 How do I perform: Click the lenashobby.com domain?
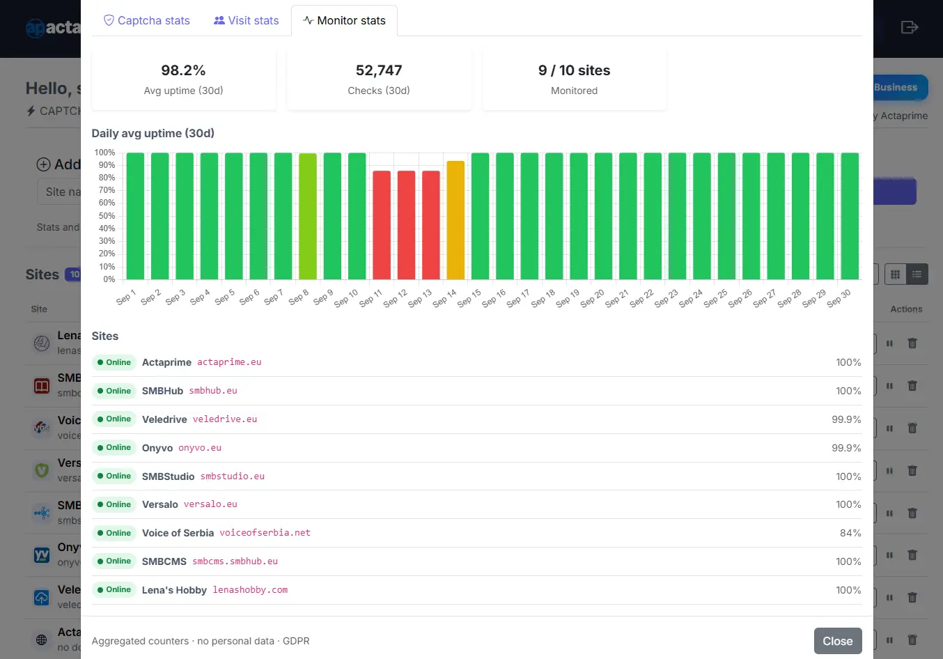(x=250, y=590)
